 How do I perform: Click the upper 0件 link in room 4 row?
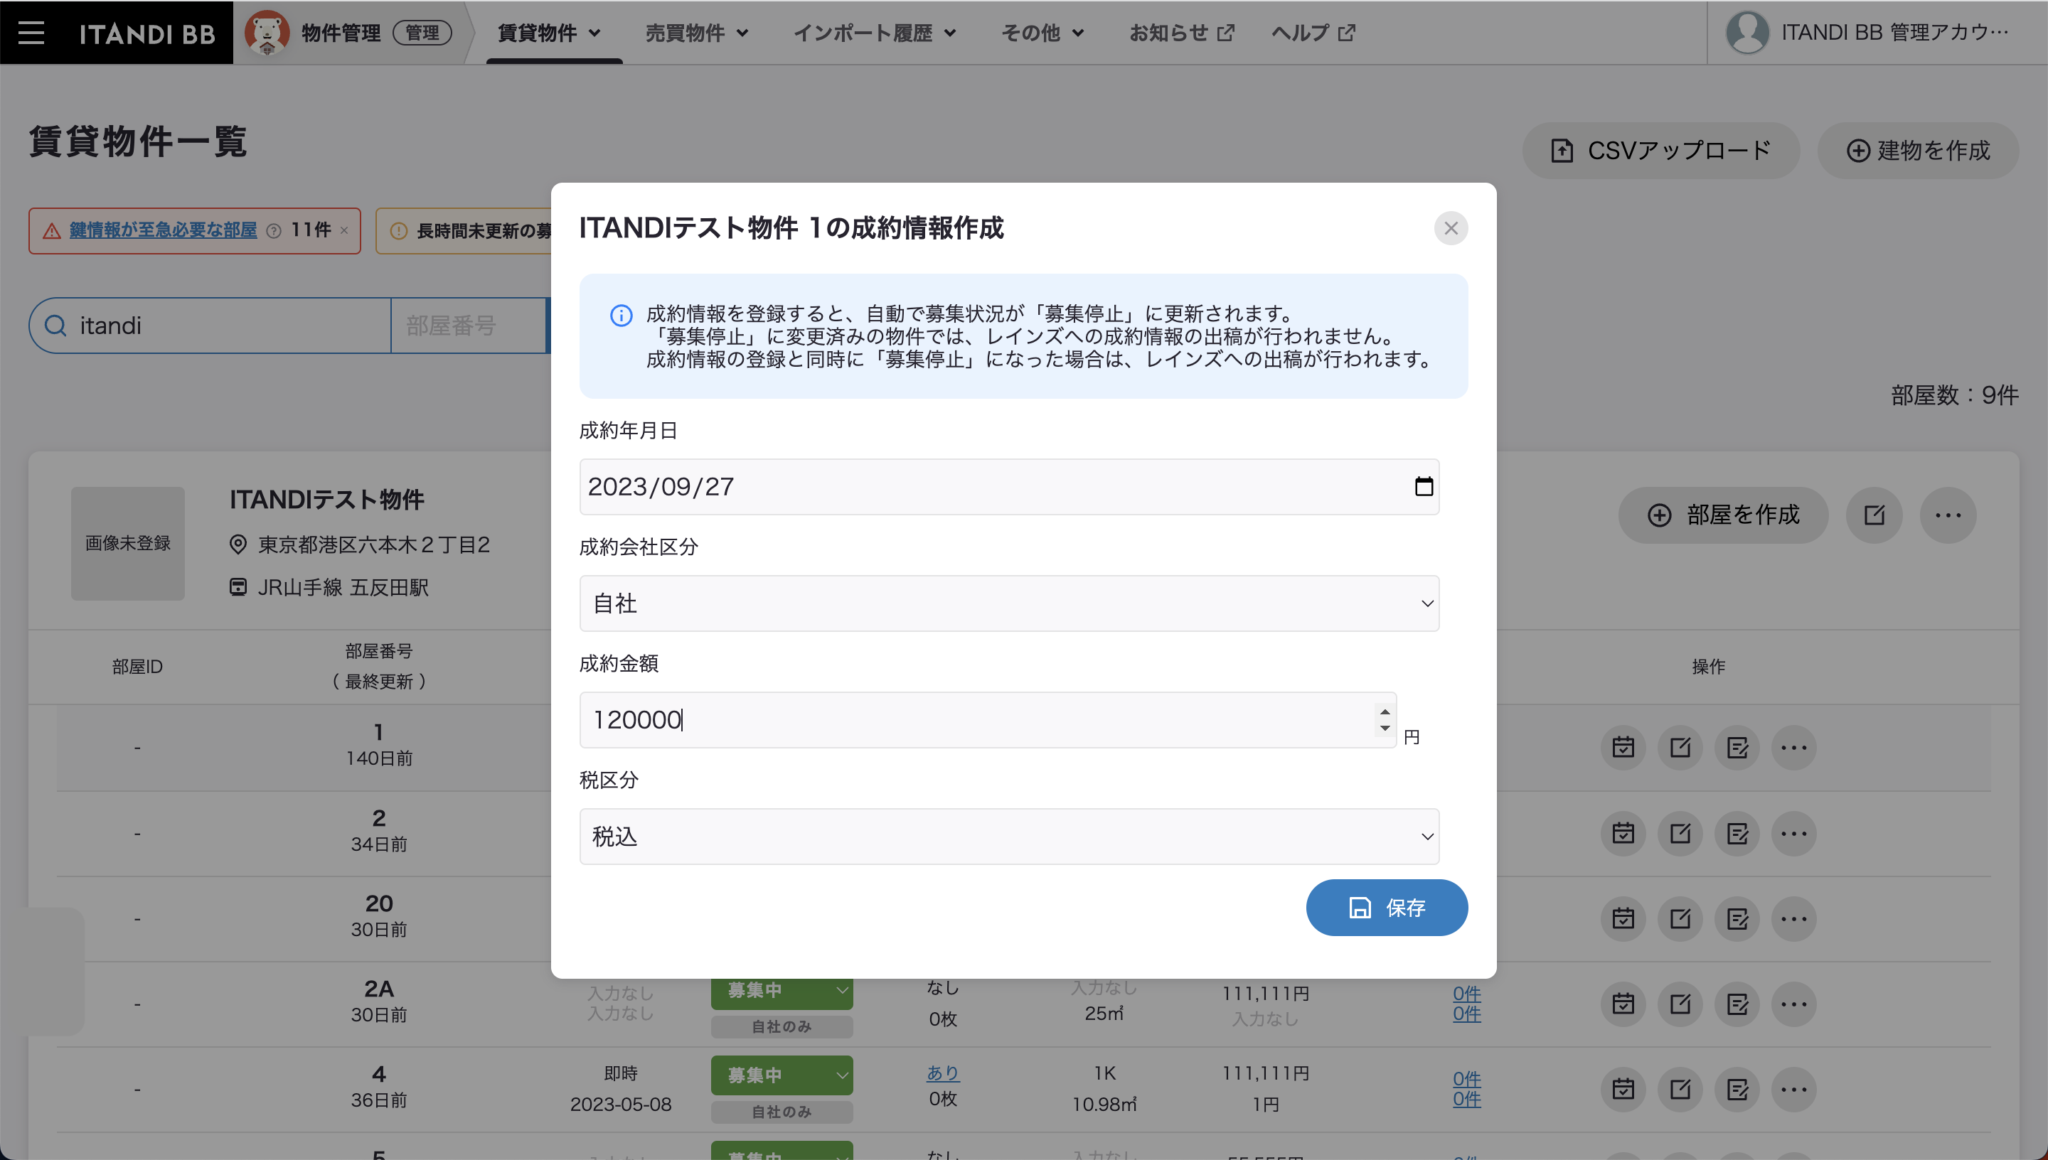pyautogui.click(x=1466, y=1079)
